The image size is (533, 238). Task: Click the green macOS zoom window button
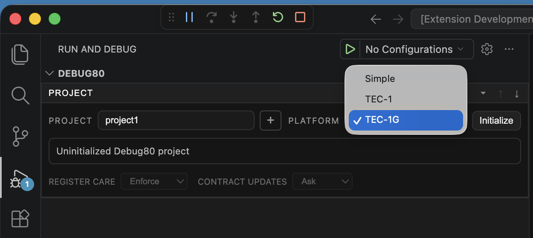tap(55, 19)
